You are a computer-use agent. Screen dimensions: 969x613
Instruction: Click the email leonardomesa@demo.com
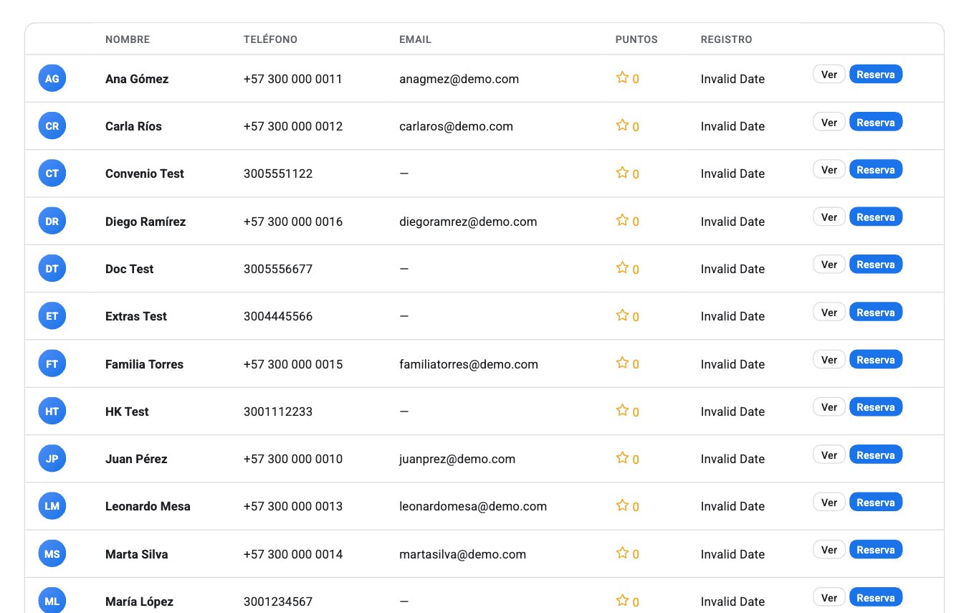click(473, 506)
